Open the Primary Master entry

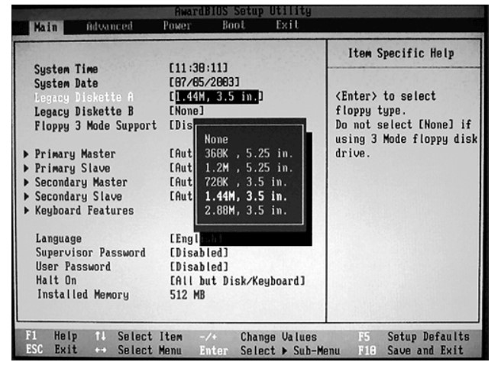coord(75,154)
